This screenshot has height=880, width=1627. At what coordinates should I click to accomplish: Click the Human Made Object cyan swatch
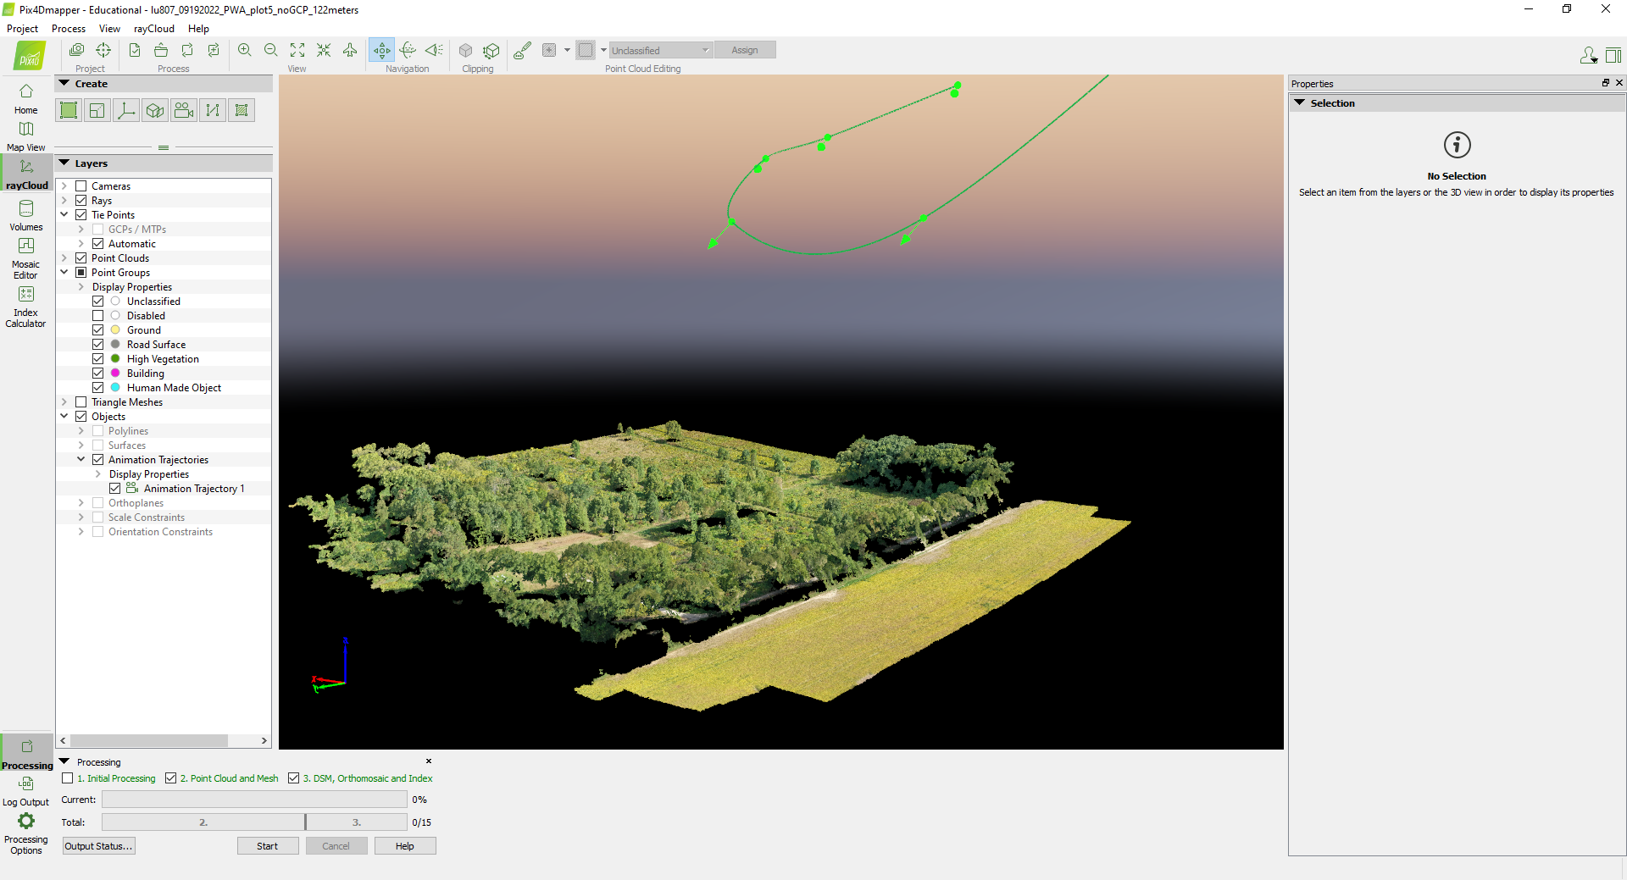click(115, 388)
